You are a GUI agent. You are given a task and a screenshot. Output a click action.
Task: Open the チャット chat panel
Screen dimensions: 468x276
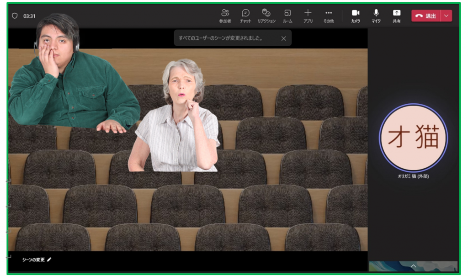click(245, 16)
